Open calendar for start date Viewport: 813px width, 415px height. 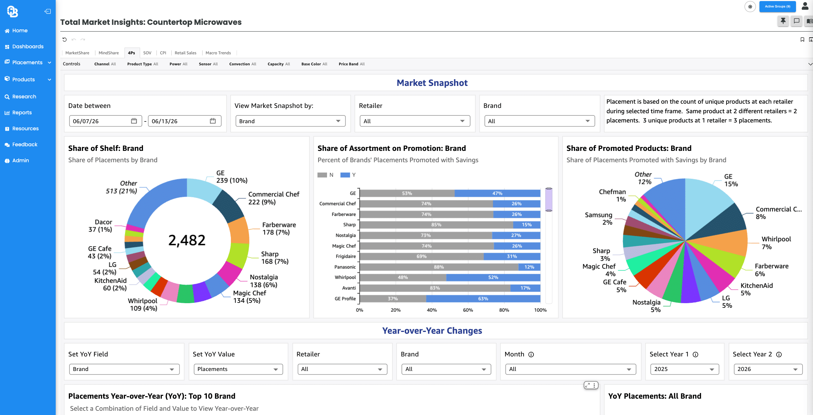(134, 121)
